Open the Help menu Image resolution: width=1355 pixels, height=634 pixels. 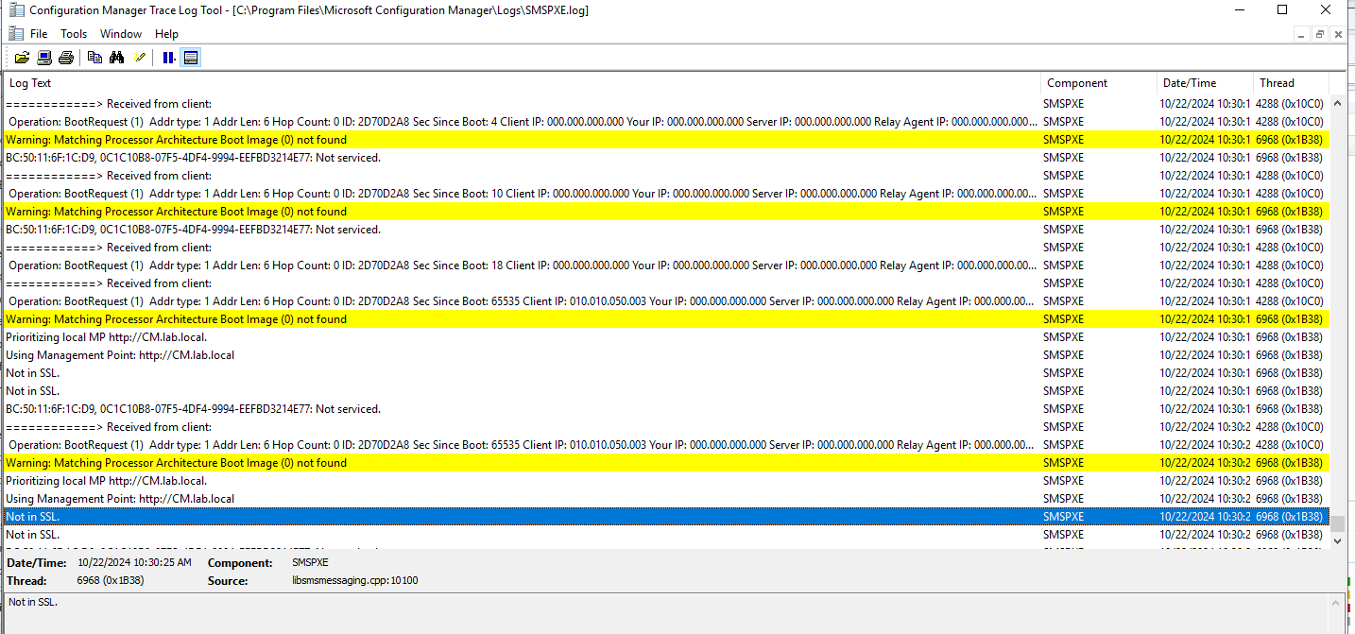pyautogui.click(x=166, y=33)
